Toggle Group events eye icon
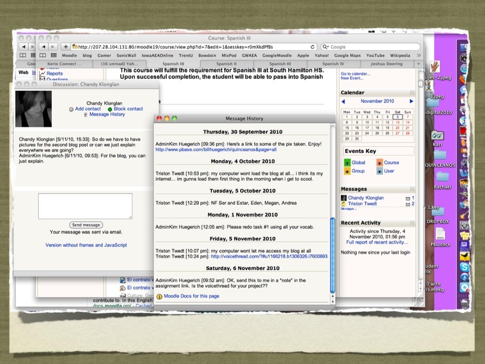The height and width of the screenshot is (364, 485). (x=347, y=171)
